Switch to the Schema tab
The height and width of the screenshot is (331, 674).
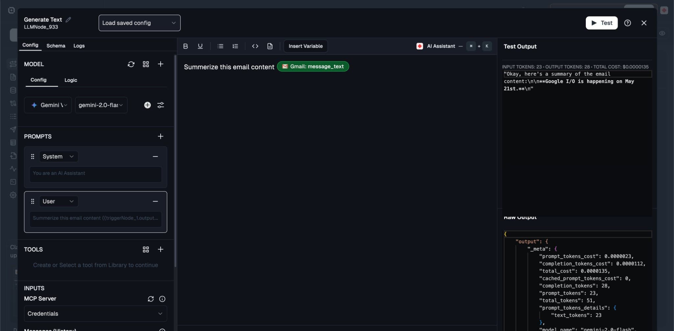56,45
